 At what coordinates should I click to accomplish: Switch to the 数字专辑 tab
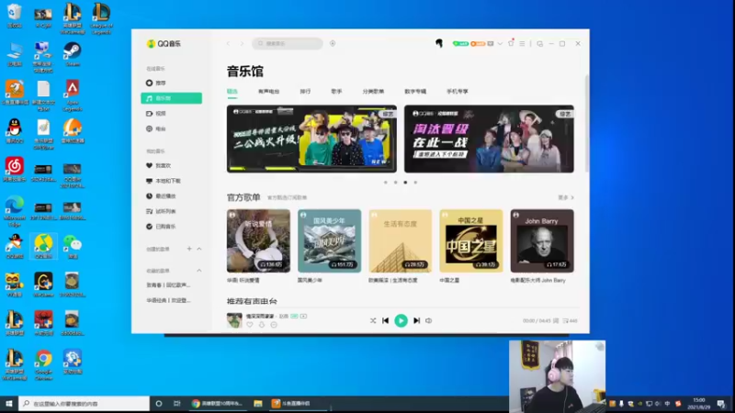pos(415,91)
